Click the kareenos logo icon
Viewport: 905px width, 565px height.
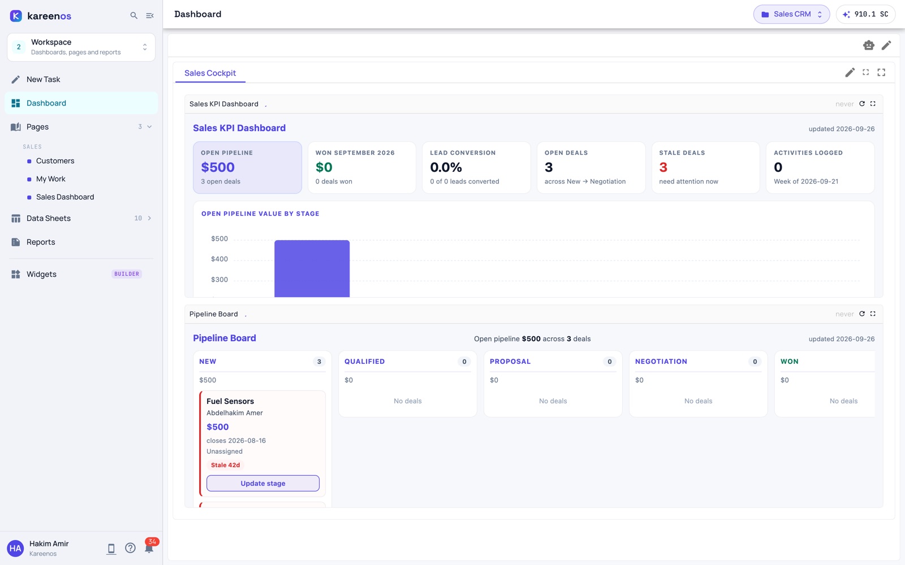[x=16, y=16]
